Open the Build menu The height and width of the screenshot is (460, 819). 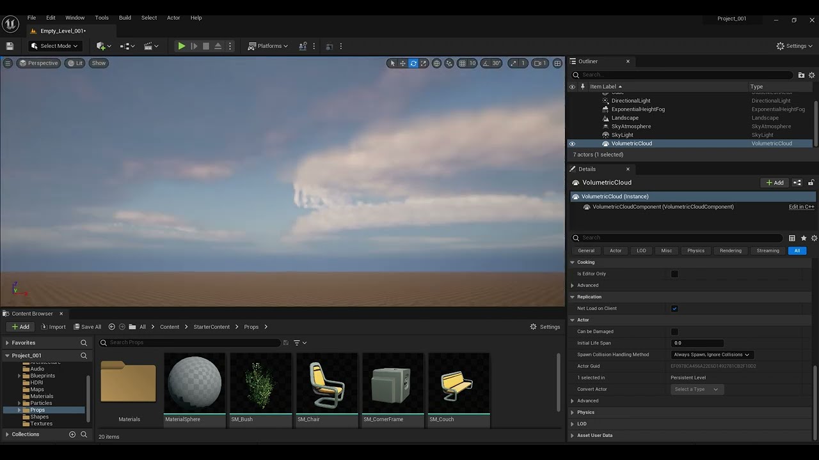[125, 18]
